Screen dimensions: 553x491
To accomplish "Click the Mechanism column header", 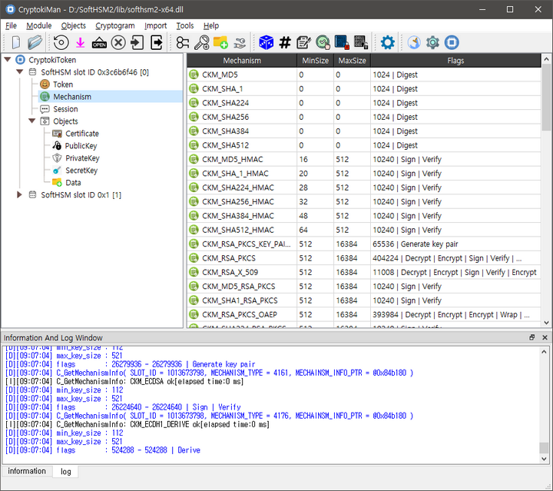I will pos(242,61).
